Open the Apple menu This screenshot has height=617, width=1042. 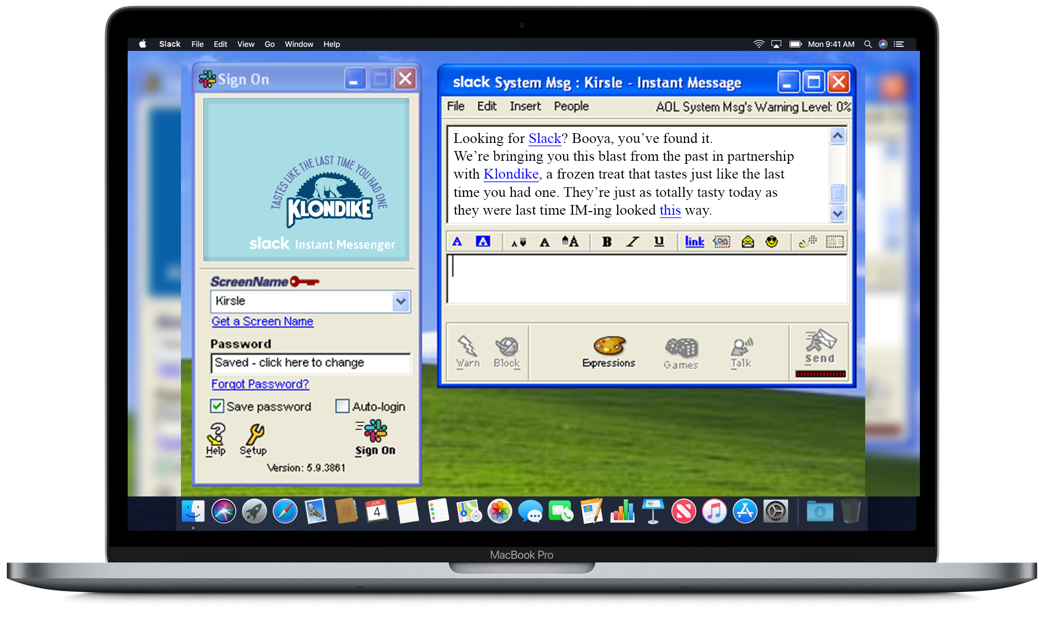pos(143,44)
